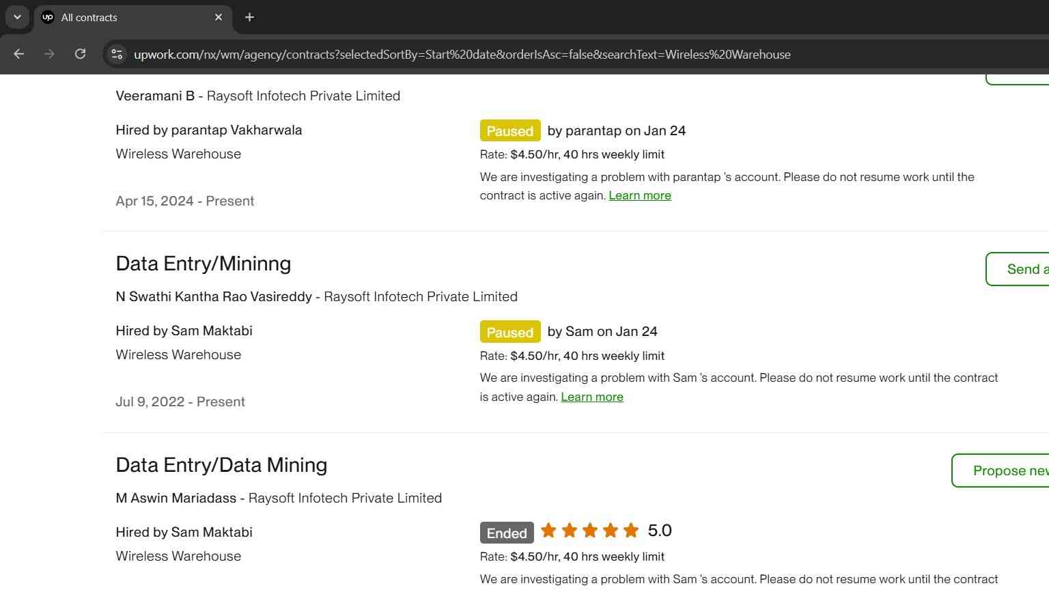This screenshot has width=1049, height=590.
Task: Open the Data Entry/Data Mining contract title
Action: click(x=221, y=465)
